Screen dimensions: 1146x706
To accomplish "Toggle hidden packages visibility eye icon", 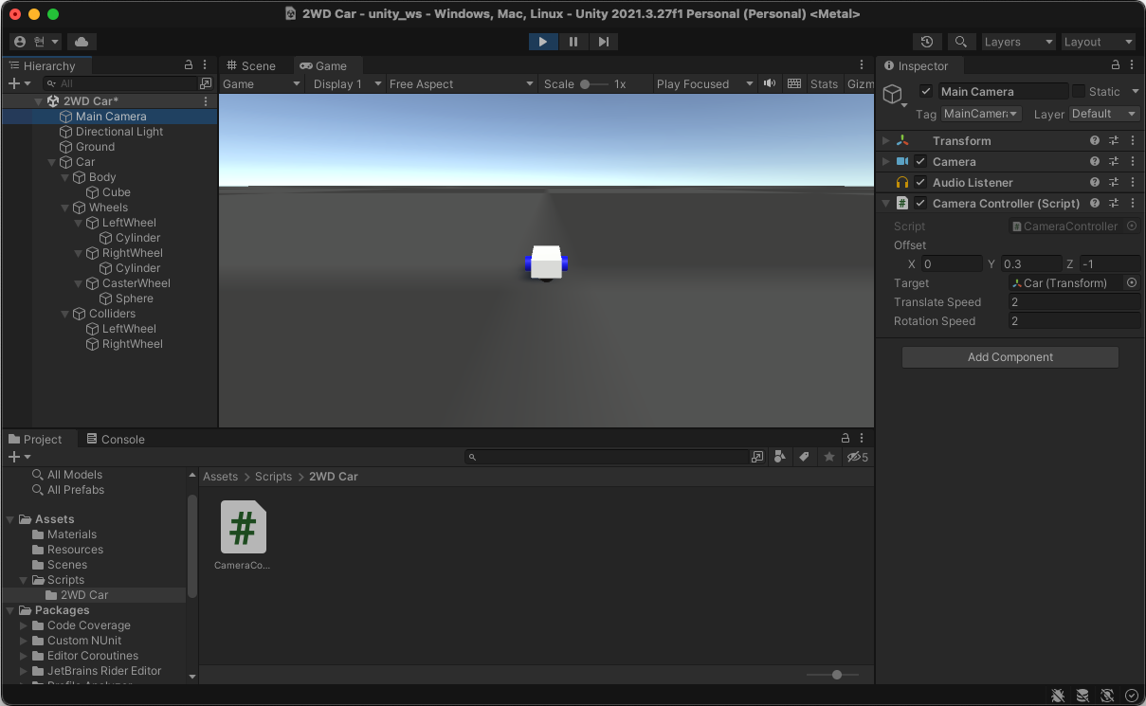I will point(857,457).
